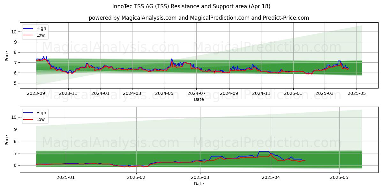
Task: Click the '2024-05' x-axis label on top chart
Action: coord(164,93)
